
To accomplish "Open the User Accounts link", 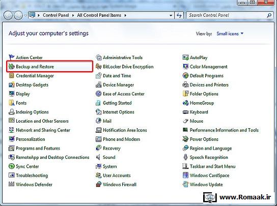I will pyautogui.click(x=117, y=175).
